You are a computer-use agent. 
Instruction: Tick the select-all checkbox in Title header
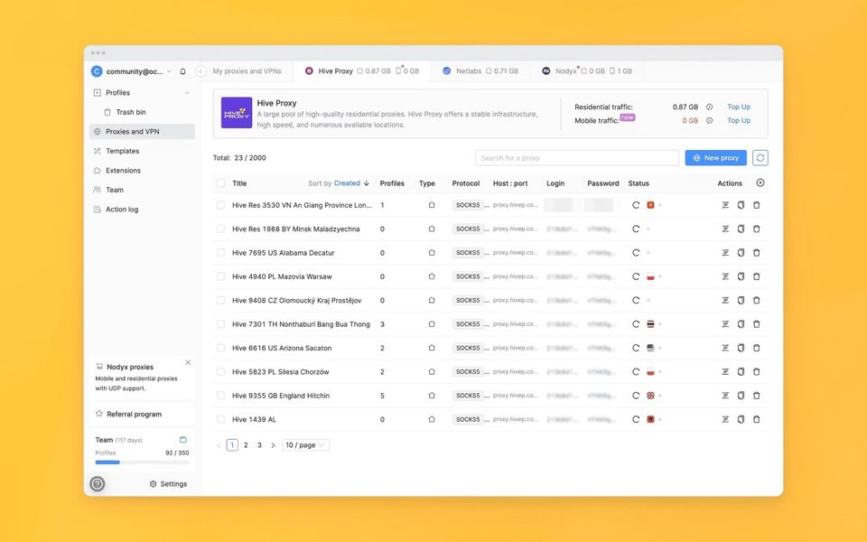(220, 183)
